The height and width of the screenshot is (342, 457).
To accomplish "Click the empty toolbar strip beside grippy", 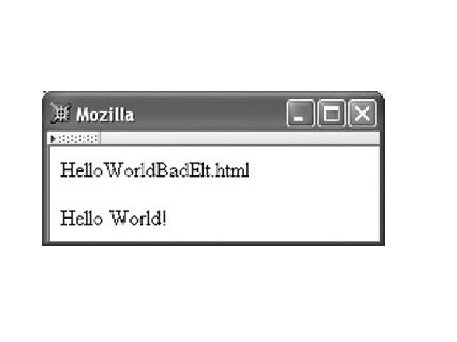I will click(239, 139).
